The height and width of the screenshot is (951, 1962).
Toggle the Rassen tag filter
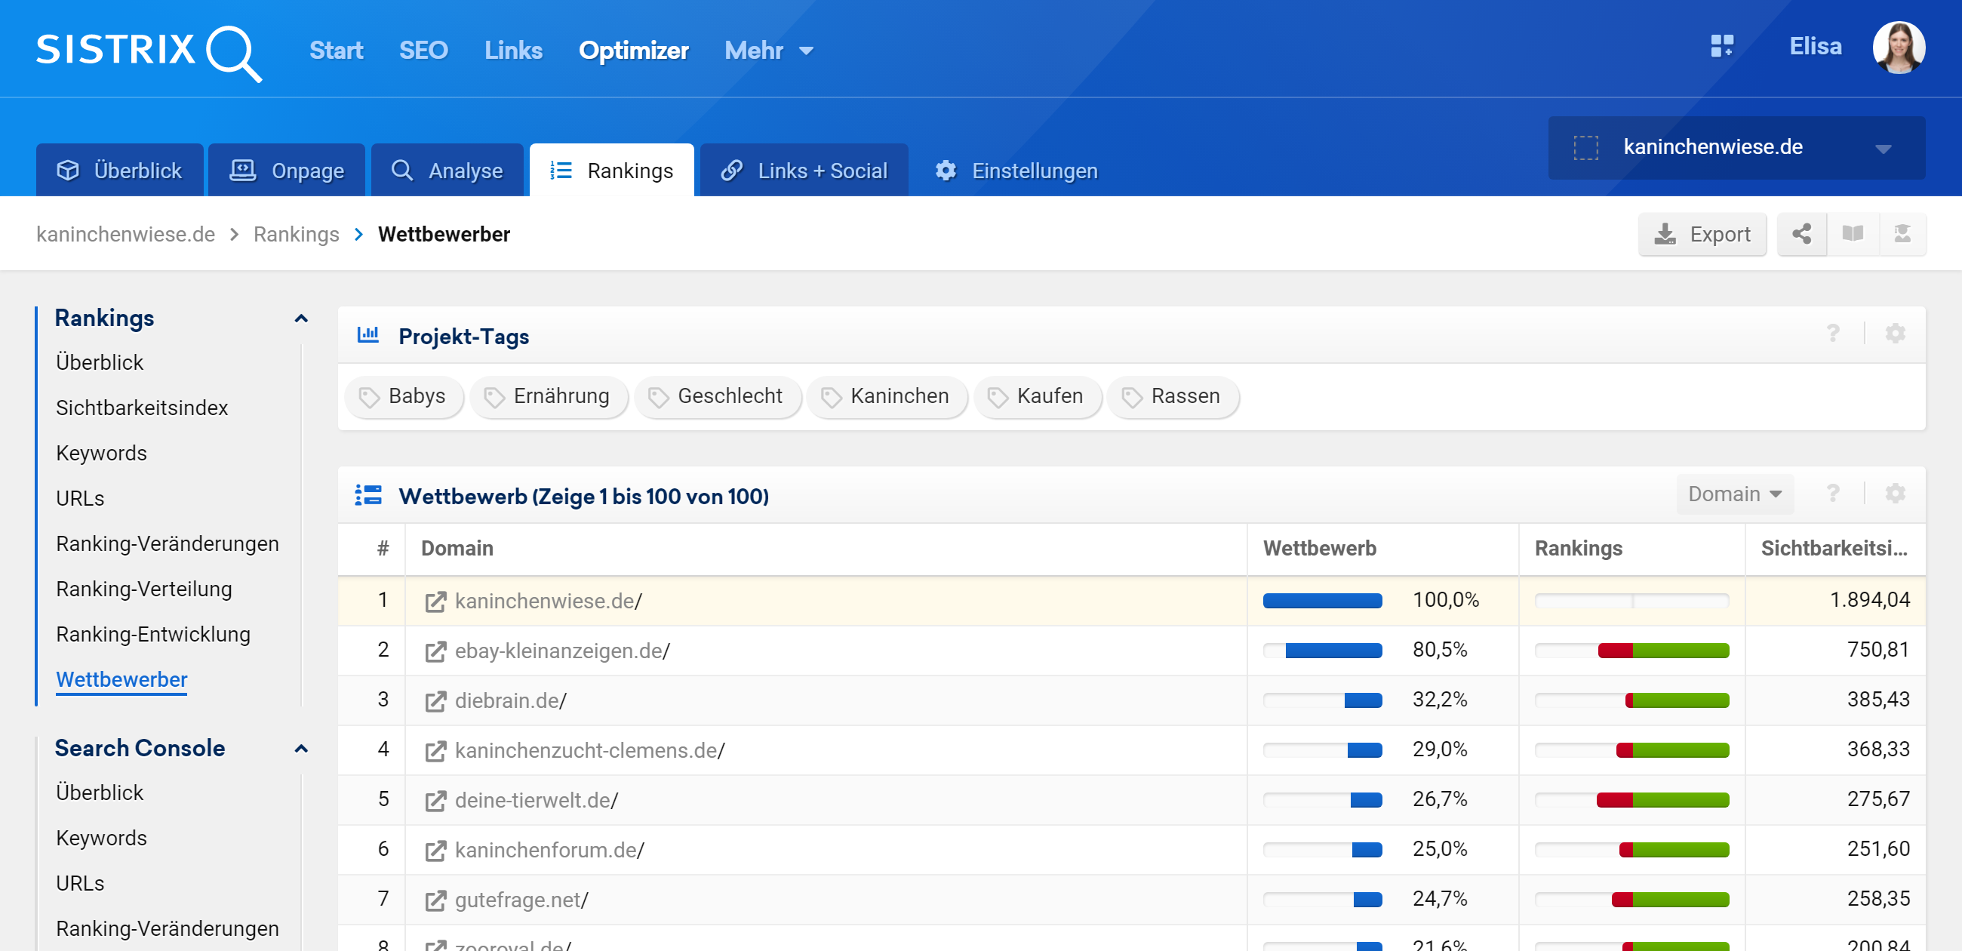[1172, 397]
